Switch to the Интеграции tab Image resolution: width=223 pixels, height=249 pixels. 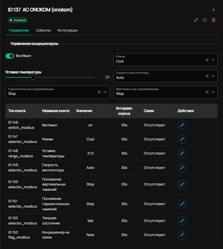point(68,30)
